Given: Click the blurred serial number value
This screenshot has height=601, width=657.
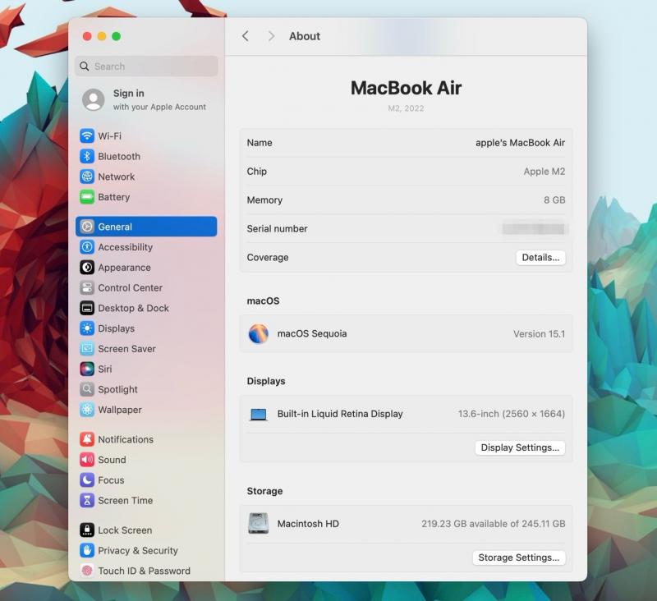Looking at the screenshot, I should click(533, 229).
